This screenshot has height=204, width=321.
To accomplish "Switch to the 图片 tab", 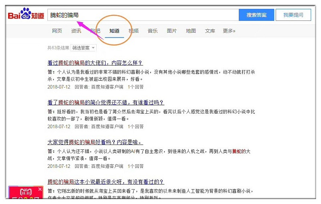I will (x=172, y=31).
